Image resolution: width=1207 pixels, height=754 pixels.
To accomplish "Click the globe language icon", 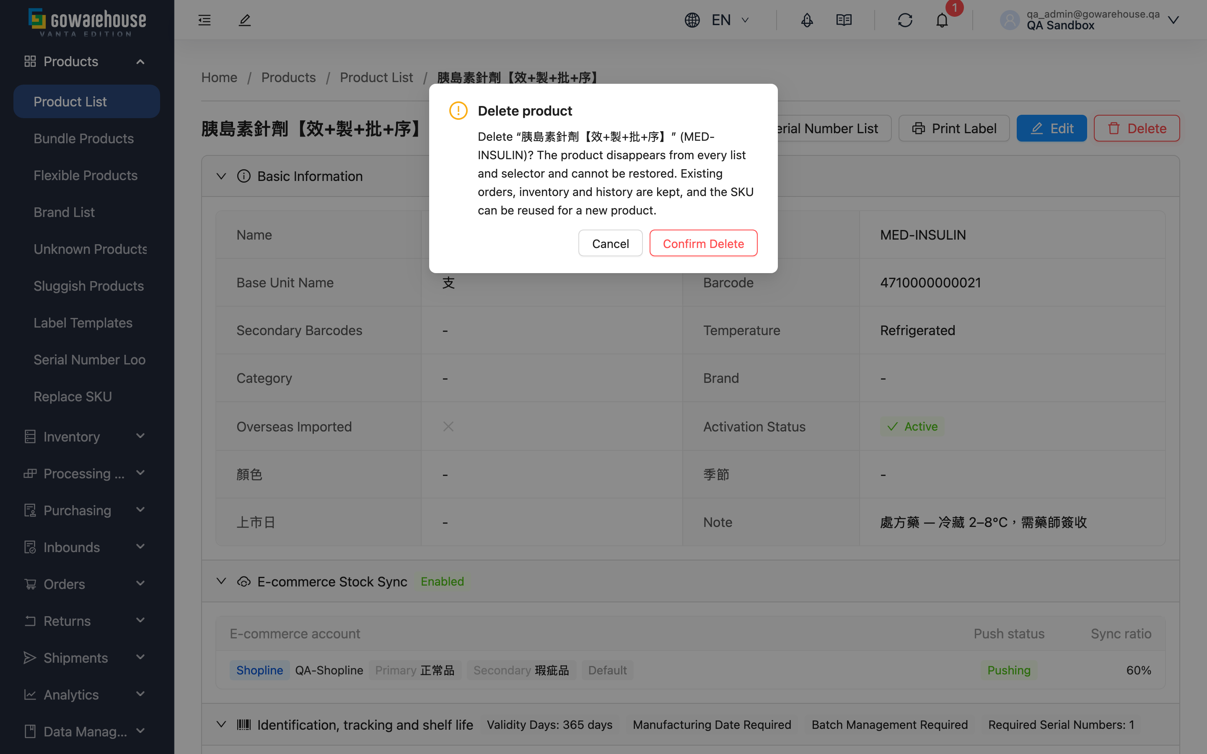I will (x=692, y=20).
